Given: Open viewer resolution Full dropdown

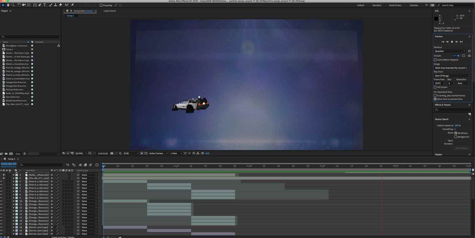Looking at the screenshot, I should click(131, 153).
